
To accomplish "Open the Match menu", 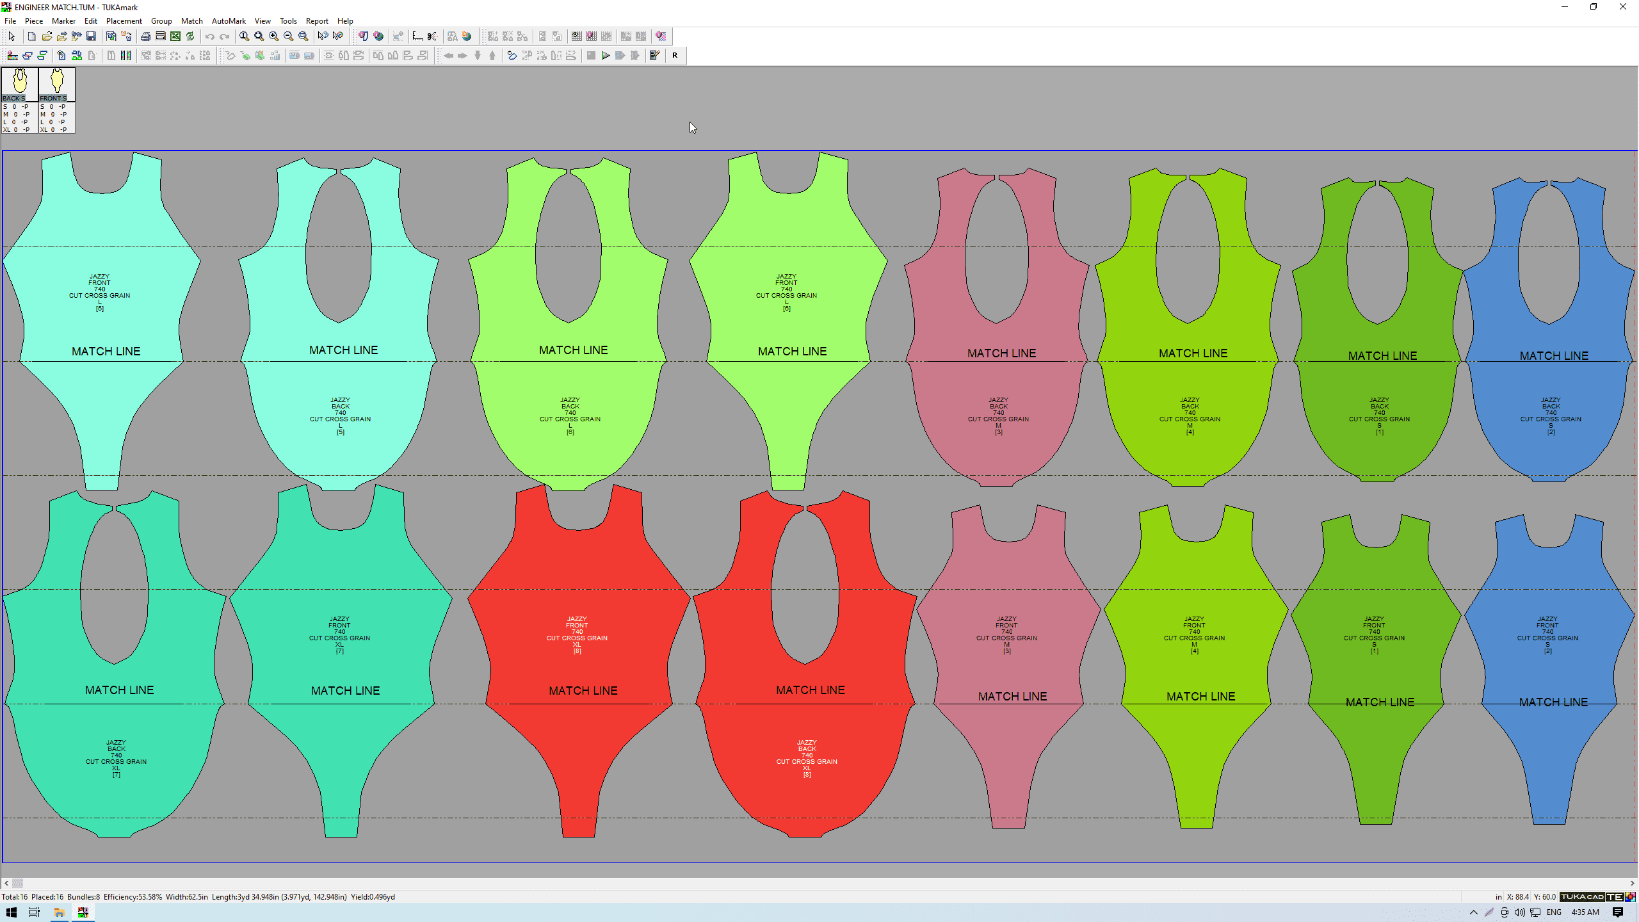I will 191,21.
